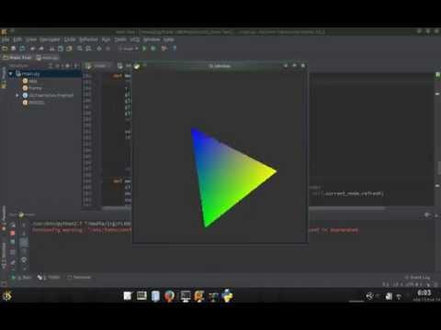441x330 pixels.
Task: Click the help question mark toolbar icon
Action: tap(175, 49)
